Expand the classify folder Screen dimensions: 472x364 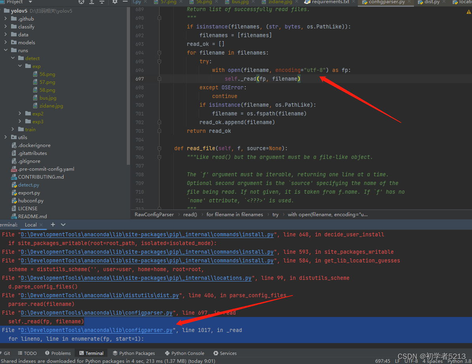(x=6, y=26)
